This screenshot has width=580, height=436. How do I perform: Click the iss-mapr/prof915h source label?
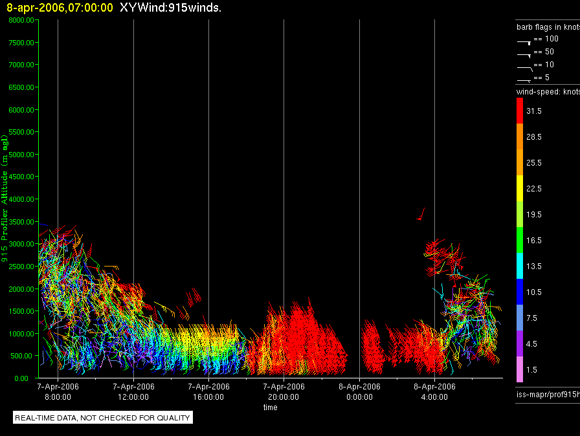(548, 394)
